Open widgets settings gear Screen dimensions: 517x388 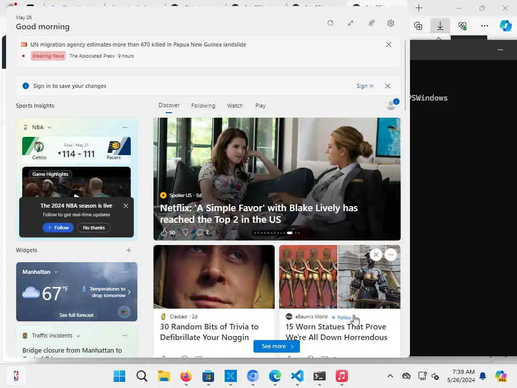pos(391,23)
